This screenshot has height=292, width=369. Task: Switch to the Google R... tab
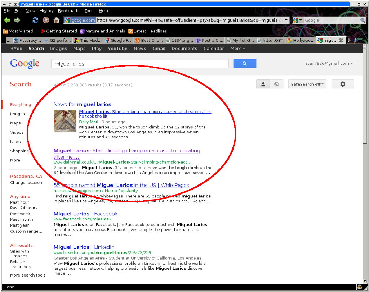[x=118, y=40]
